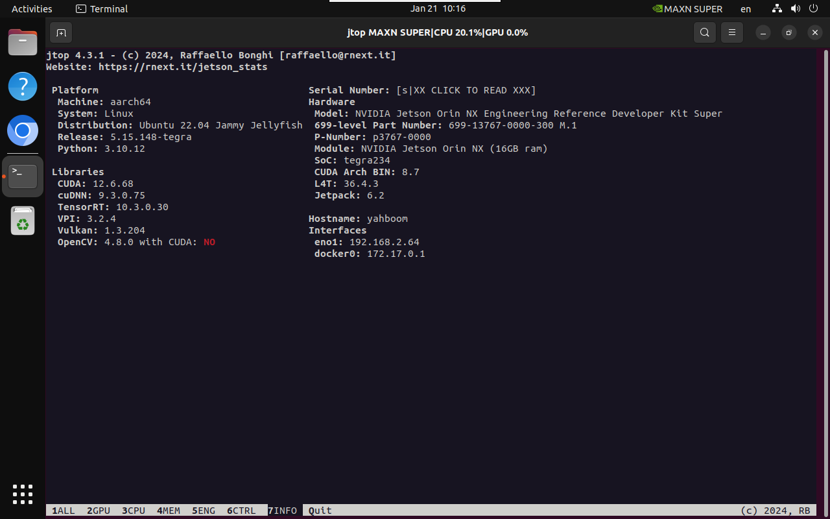
Task: Open the en keyboard language menu
Action: point(746,9)
